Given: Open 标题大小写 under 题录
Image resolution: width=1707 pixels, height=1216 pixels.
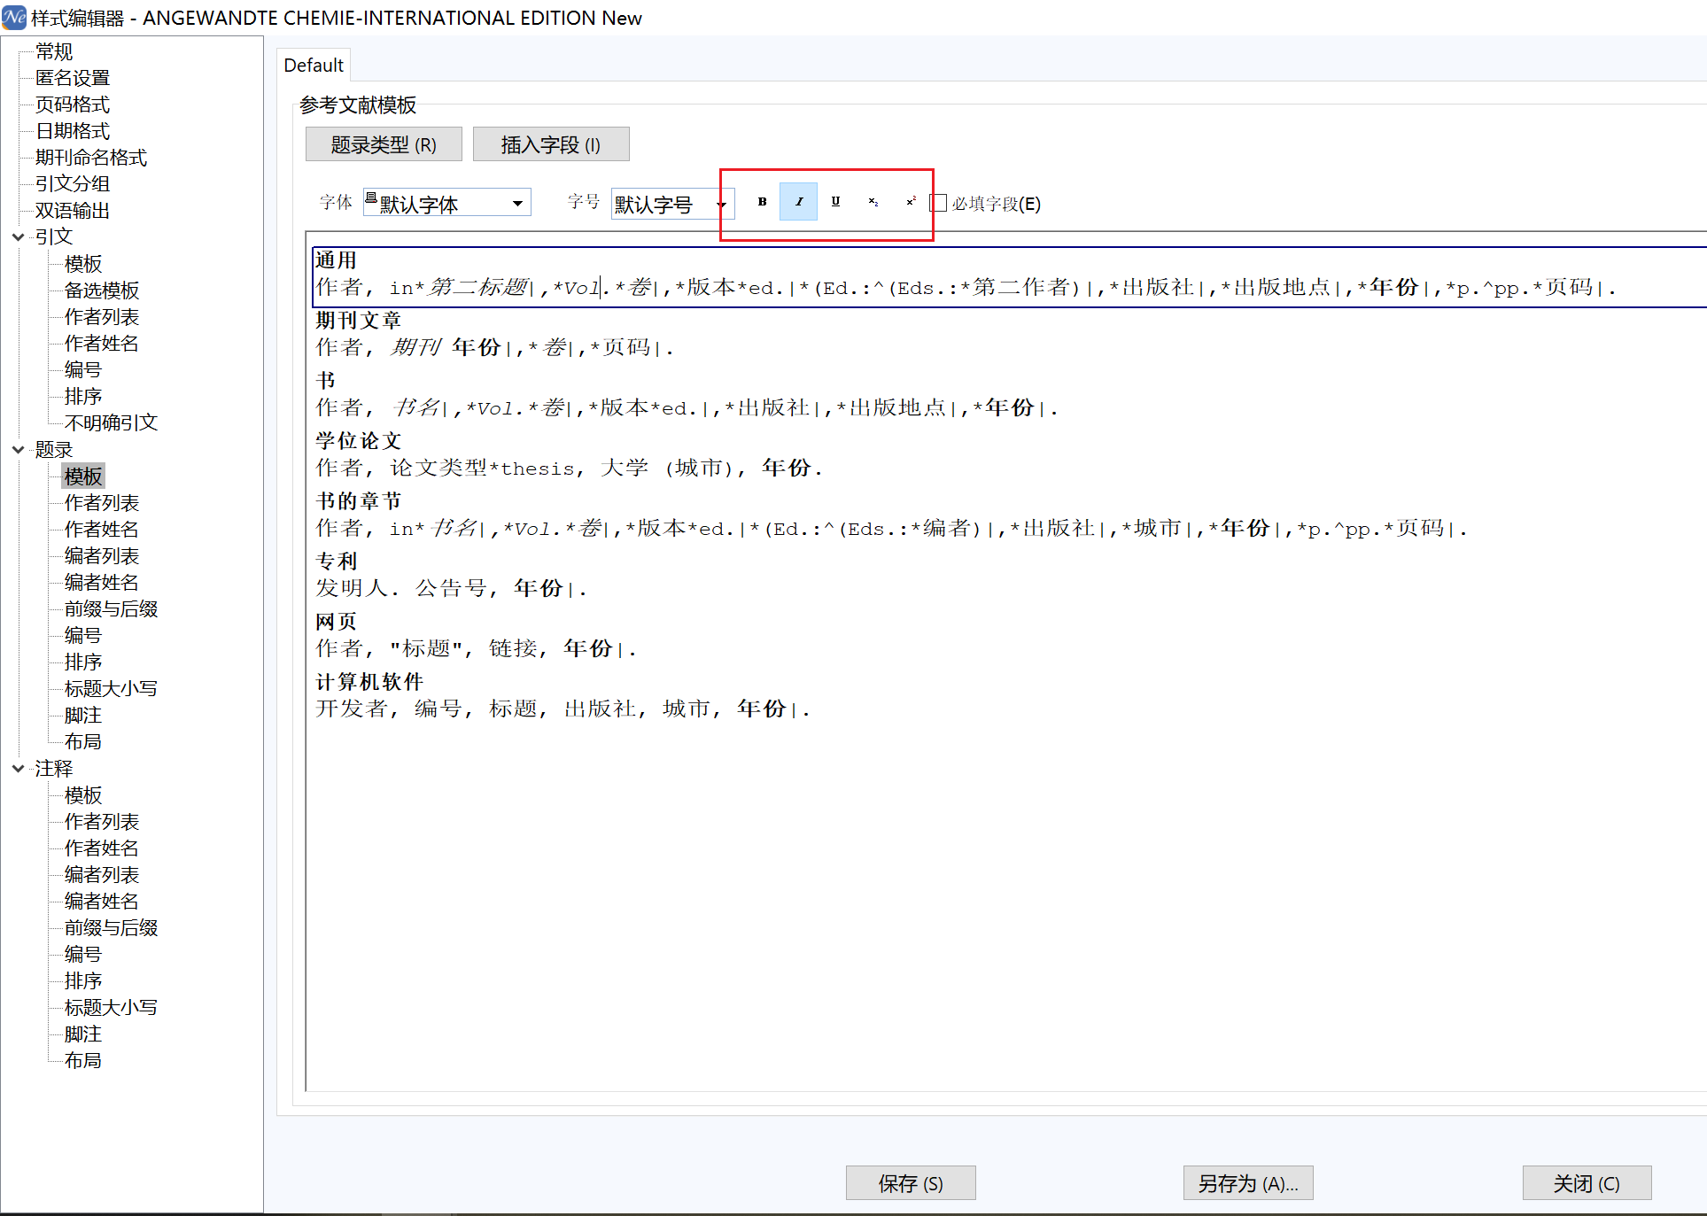Looking at the screenshot, I should click(x=111, y=689).
